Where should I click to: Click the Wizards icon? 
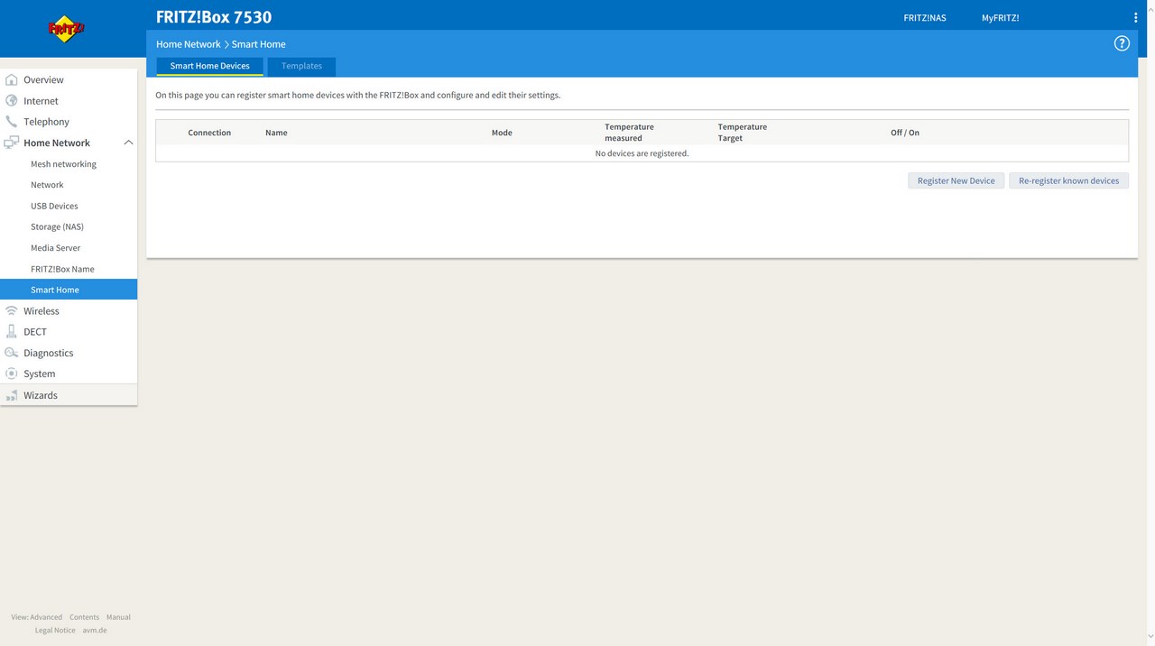[x=12, y=395]
